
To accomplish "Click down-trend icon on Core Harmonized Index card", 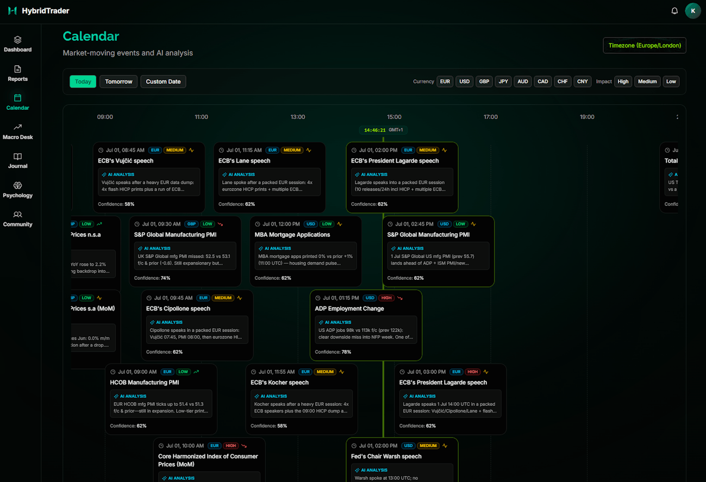I will [x=244, y=446].
